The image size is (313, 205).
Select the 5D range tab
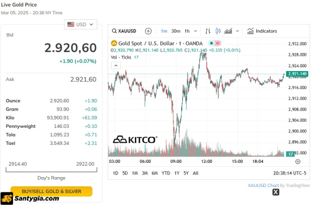pyautogui.click(x=125, y=173)
